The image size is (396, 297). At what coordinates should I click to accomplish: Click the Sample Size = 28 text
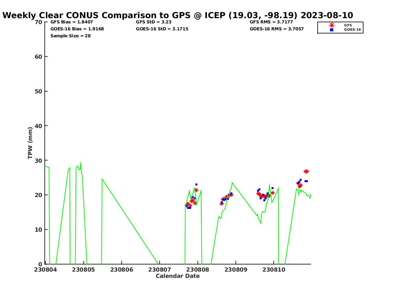[x=70, y=36]
